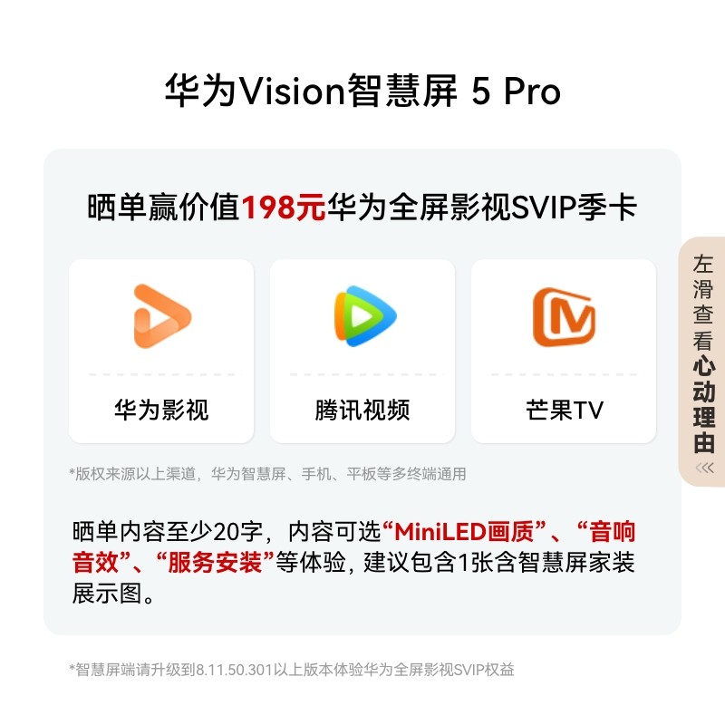Click the 展示图 text at paragraph end

click(107, 594)
